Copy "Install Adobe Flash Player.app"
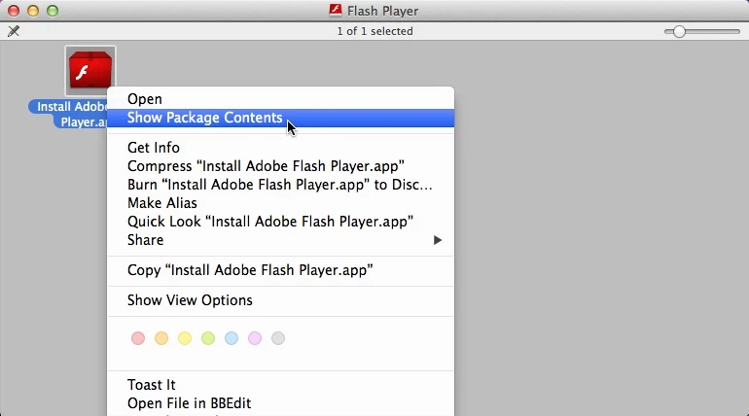The width and height of the screenshot is (749, 416). tap(280, 270)
